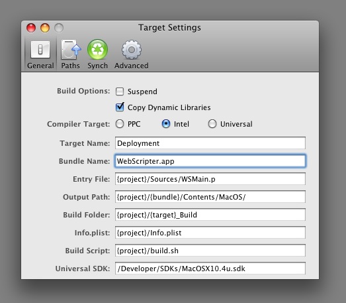The height and width of the screenshot is (303, 346).
Task: Click the gray zoom window button
Action: point(59,28)
